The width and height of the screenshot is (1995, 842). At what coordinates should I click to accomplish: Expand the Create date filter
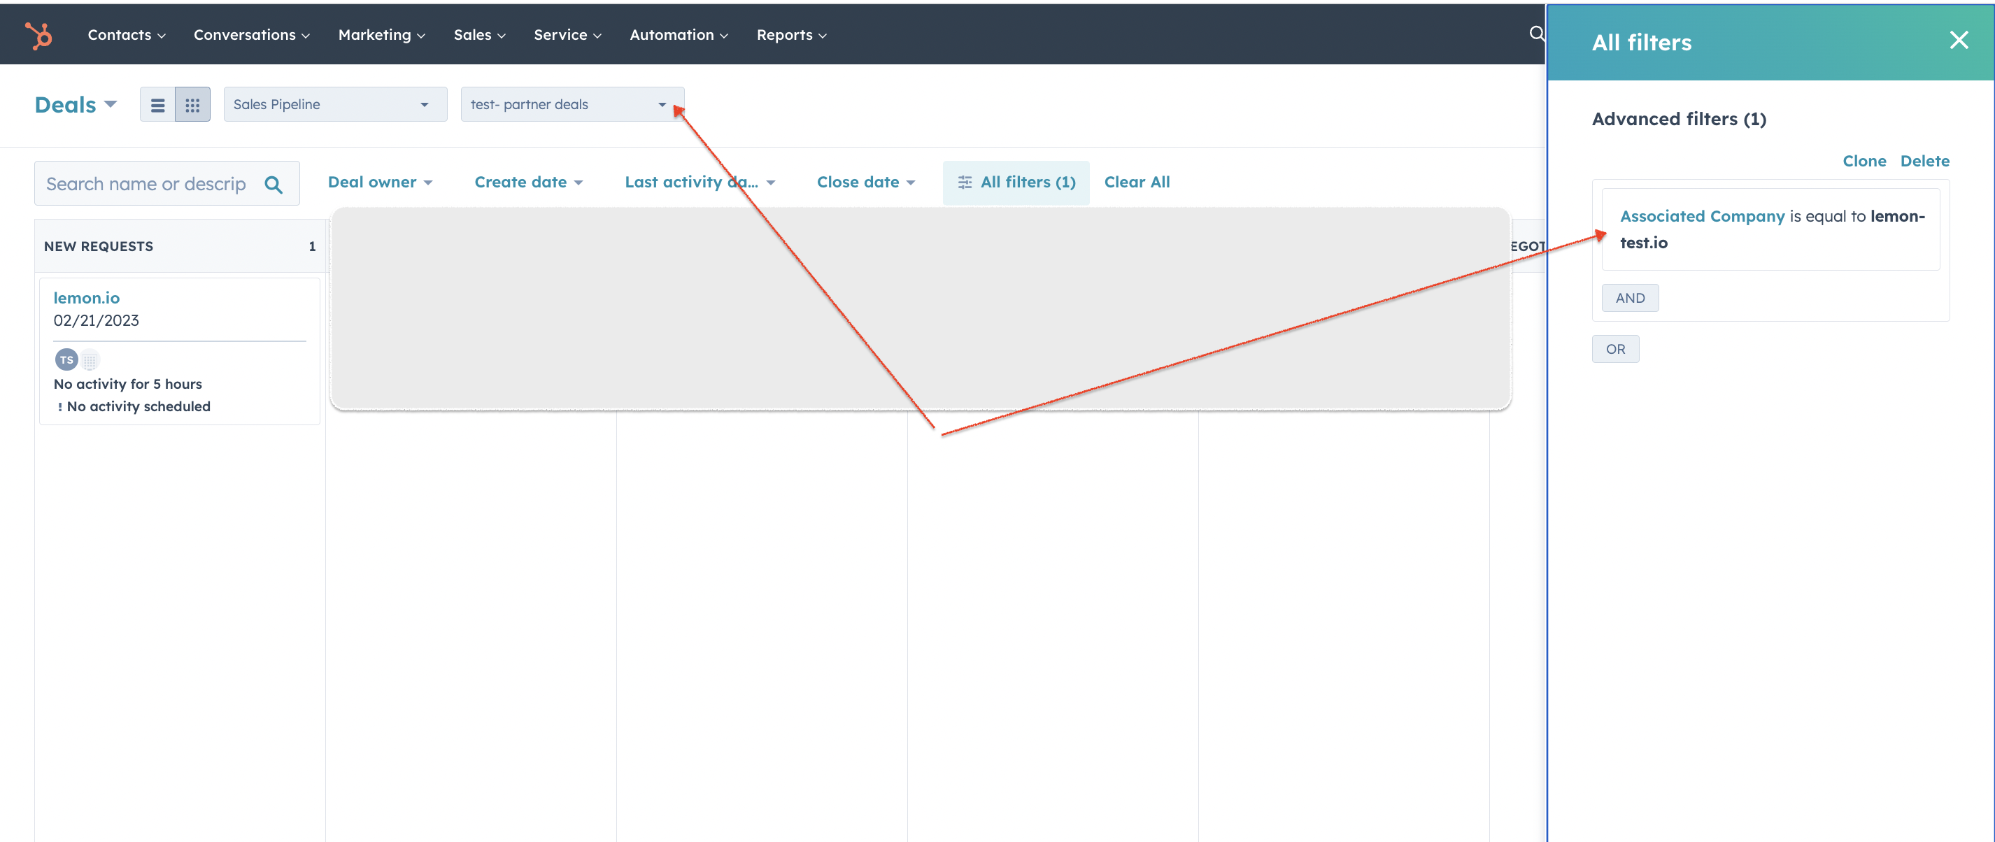pos(528,182)
